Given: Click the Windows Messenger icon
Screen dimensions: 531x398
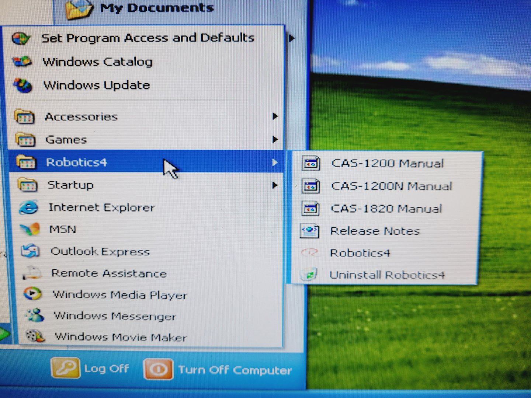Looking at the screenshot, I should tap(35, 315).
